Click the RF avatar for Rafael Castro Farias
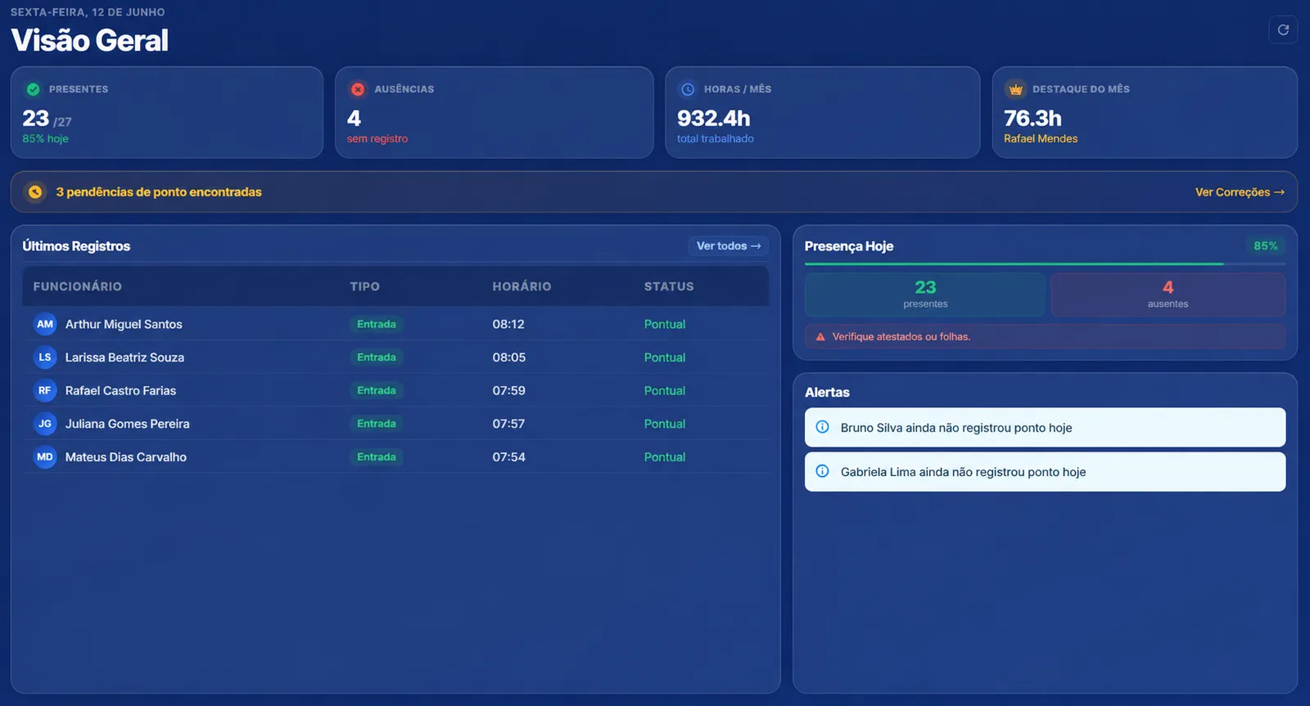1310x706 pixels. (x=45, y=390)
